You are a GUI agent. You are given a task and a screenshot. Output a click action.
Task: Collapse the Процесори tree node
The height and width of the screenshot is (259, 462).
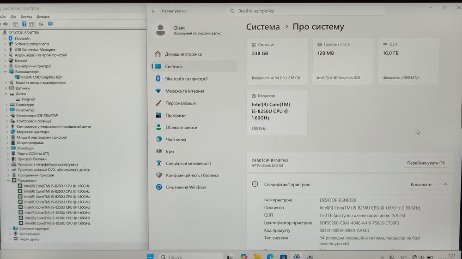tap(8, 181)
